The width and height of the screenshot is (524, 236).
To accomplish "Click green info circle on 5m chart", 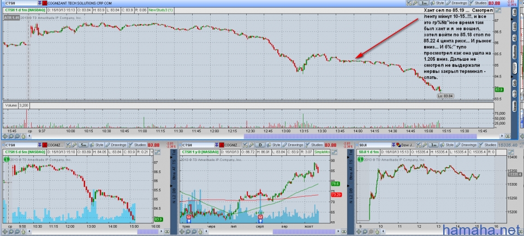I will 7,160.
